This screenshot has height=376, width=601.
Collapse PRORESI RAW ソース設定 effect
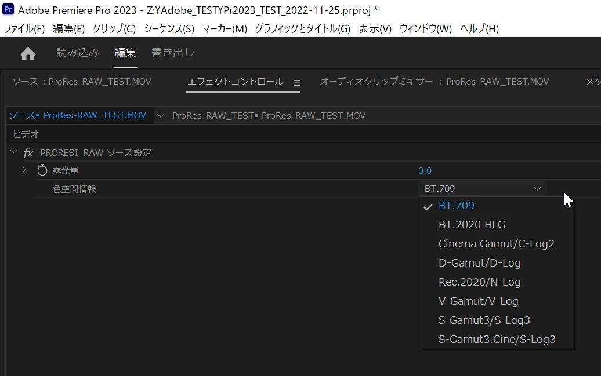(x=13, y=152)
